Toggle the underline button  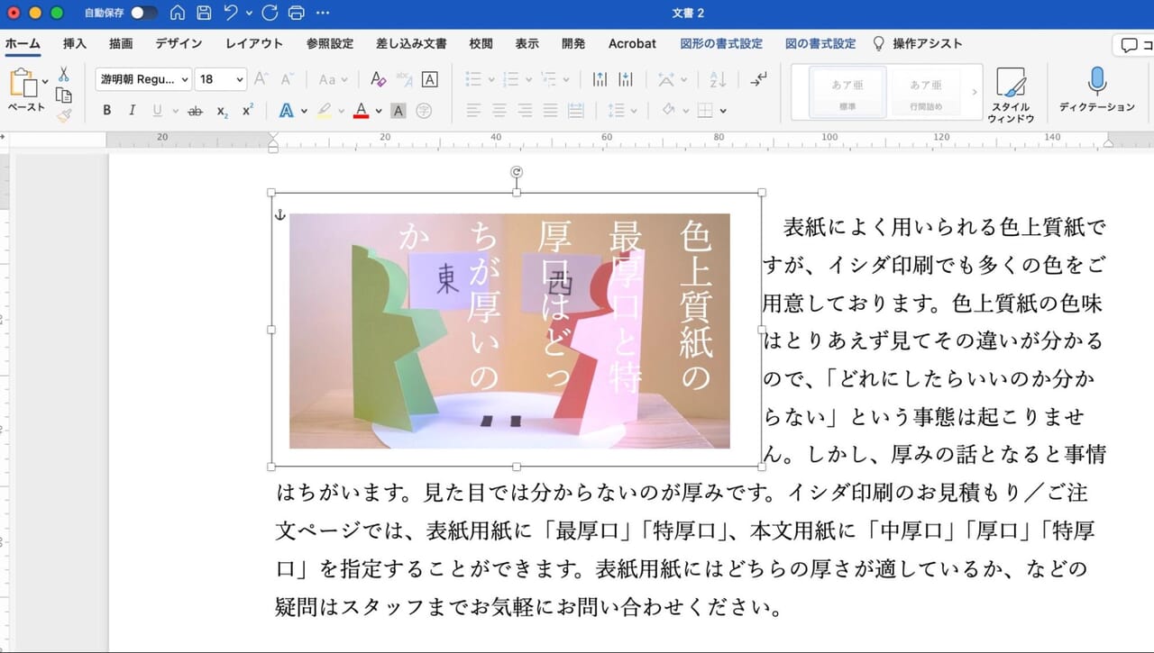(155, 110)
